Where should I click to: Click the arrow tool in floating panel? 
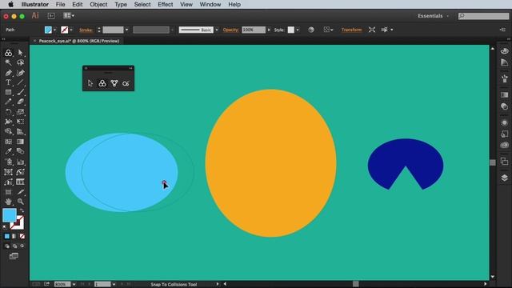point(90,83)
